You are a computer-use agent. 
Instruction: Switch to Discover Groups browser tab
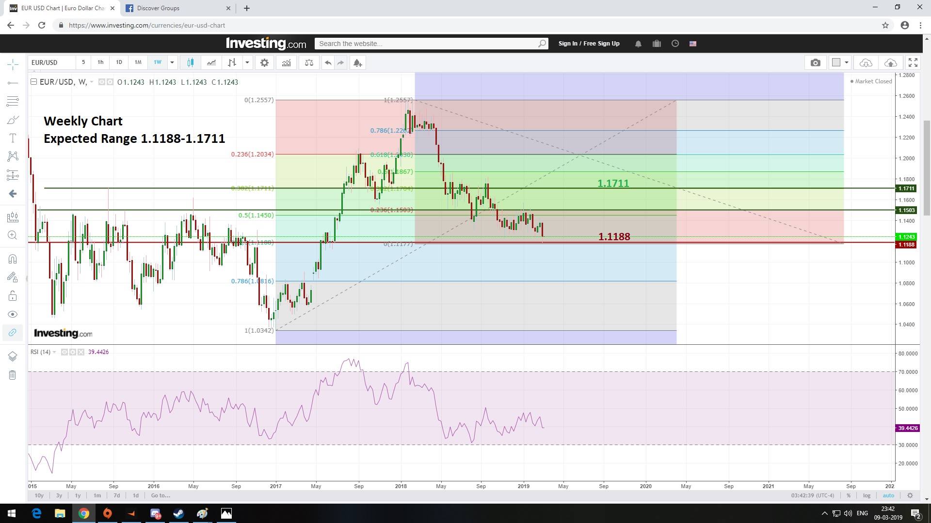158,8
